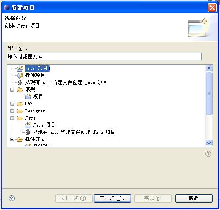Select the CVS category label
Viewport: 220px width, 210px height.
(29, 104)
